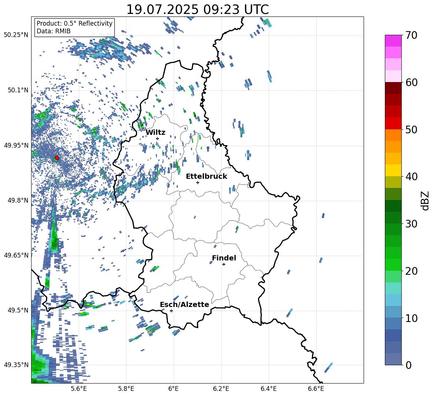Click the 0 dBZ colorbar label

(x=408, y=365)
